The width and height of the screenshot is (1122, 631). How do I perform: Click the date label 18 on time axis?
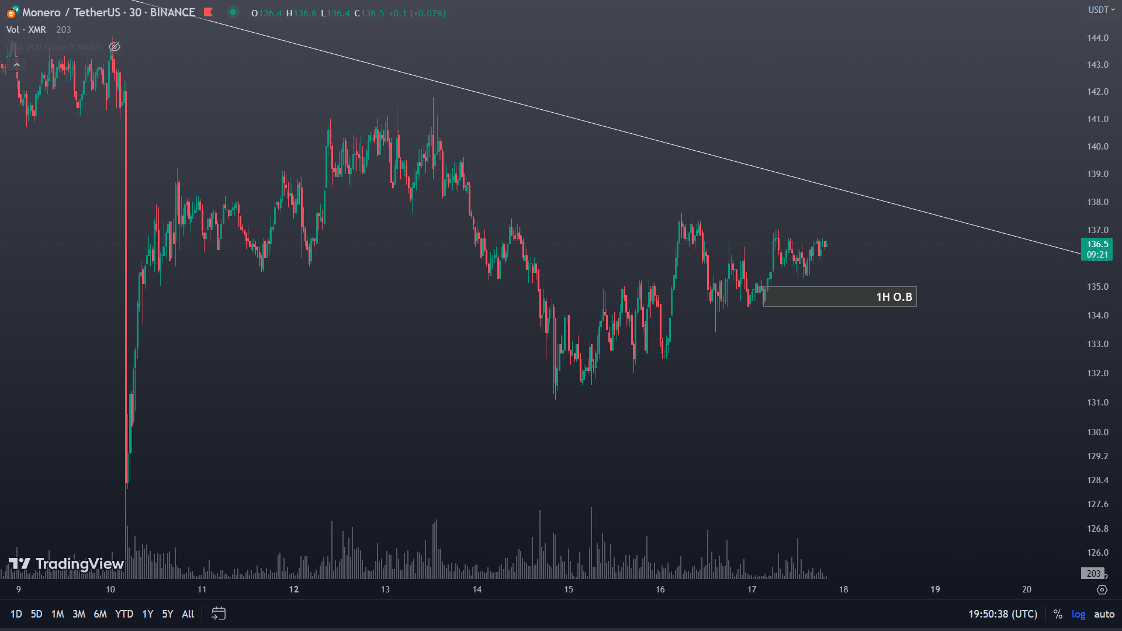click(843, 590)
